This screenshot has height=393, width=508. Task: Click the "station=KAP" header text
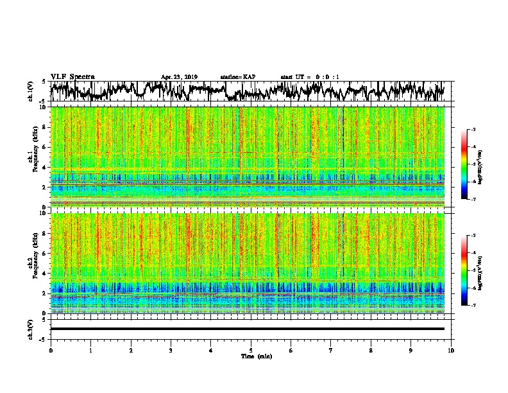[x=238, y=77]
